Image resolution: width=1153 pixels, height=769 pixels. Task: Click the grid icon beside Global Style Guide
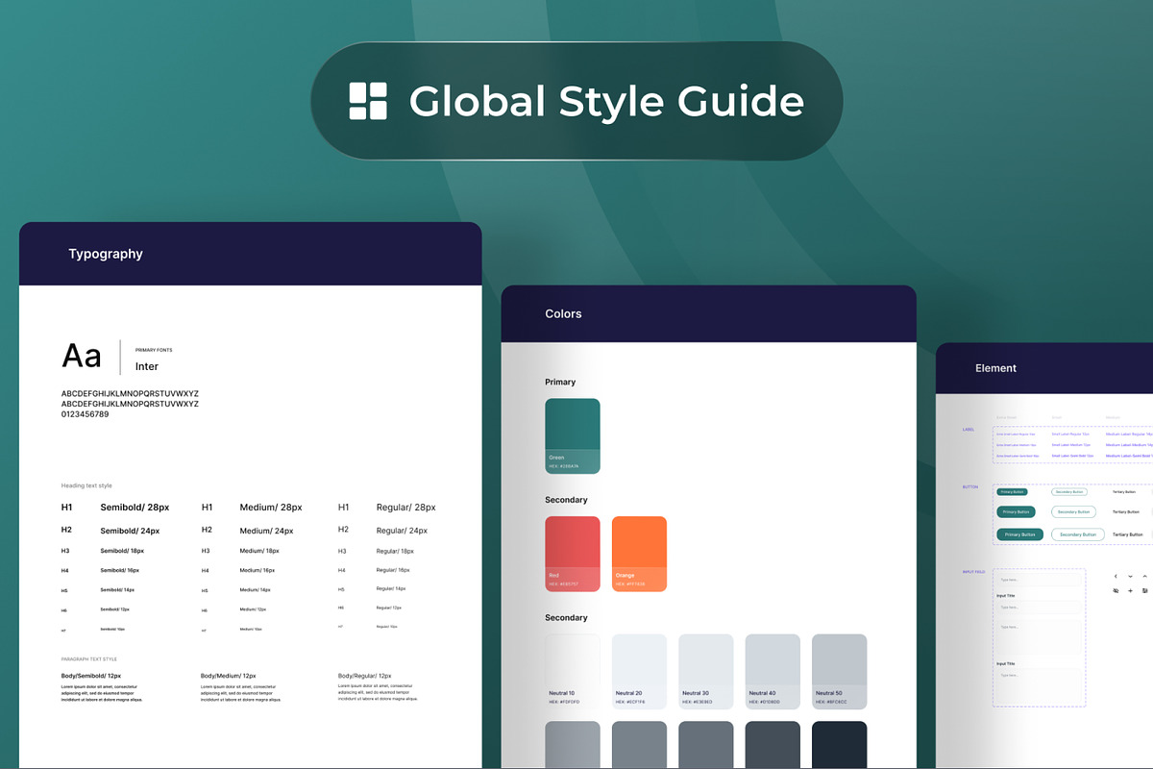coord(368,101)
